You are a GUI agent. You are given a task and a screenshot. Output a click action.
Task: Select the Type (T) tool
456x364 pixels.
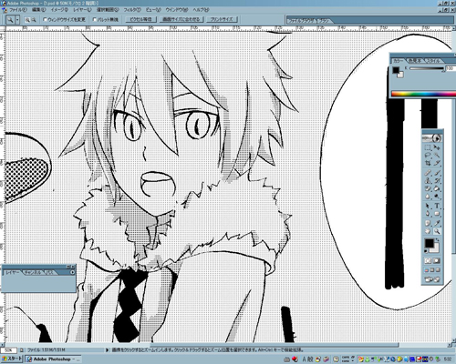click(437, 206)
